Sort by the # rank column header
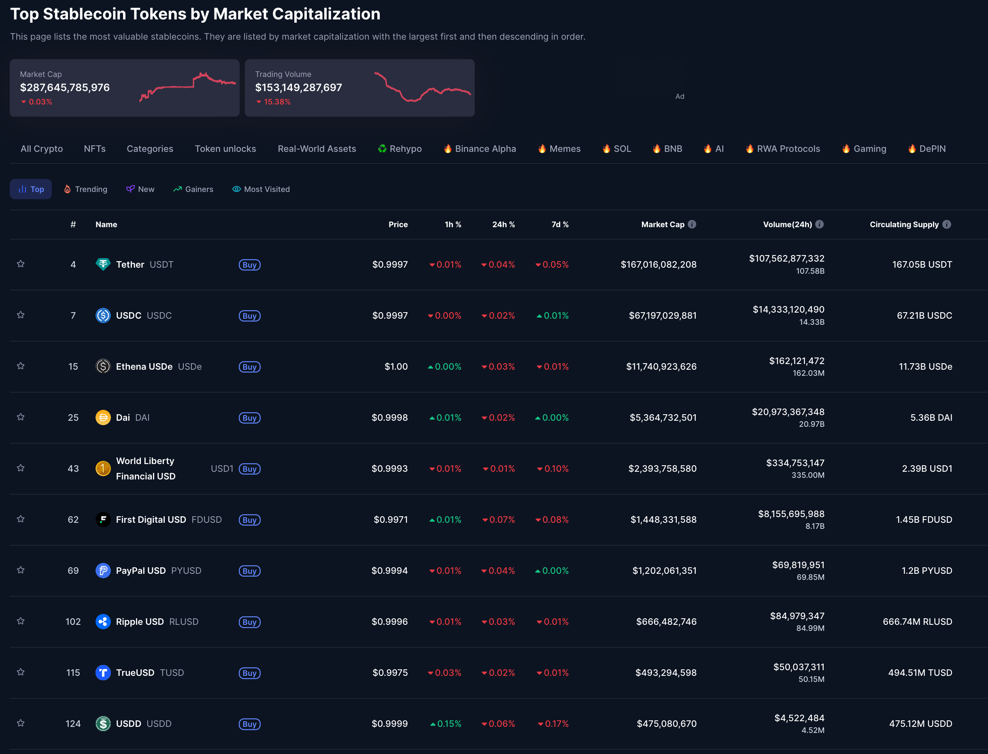This screenshot has width=988, height=754. (x=73, y=224)
